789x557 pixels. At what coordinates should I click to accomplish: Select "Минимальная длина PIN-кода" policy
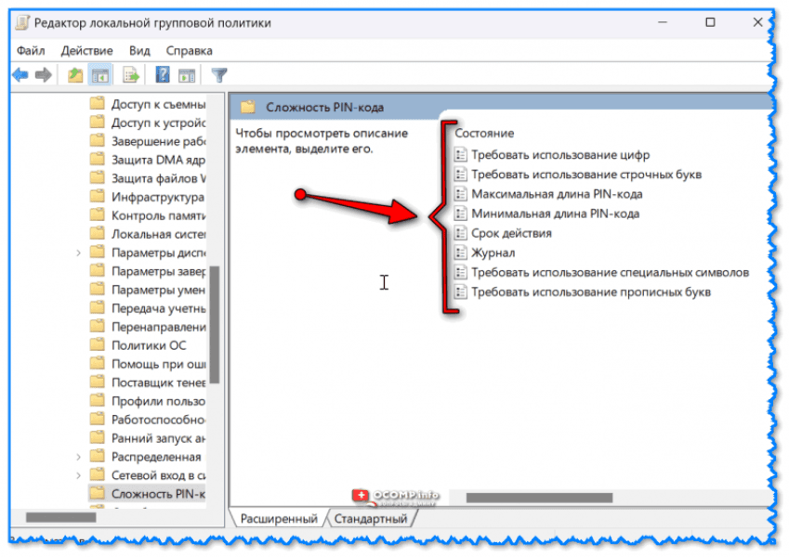[x=555, y=214]
